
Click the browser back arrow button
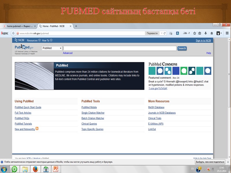pos(13,33)
